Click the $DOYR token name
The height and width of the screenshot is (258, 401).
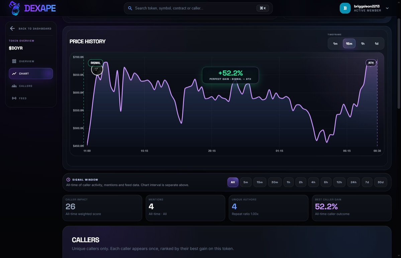(16, 48)
